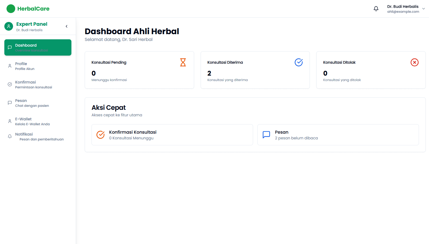Expand the Dr. Budi Herbalis account dropdown
The height and width of the screenshot is (244, 429).
tap(423, 9)
